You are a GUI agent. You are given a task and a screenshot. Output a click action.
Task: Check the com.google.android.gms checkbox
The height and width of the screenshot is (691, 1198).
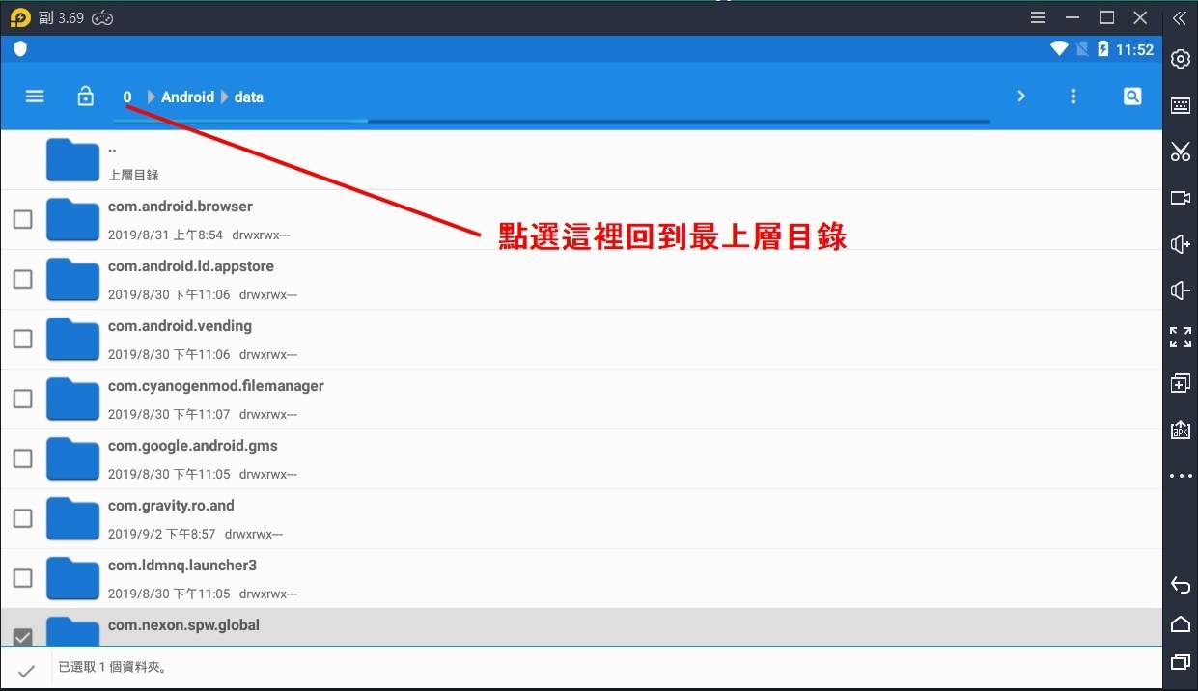coord(22,458)
